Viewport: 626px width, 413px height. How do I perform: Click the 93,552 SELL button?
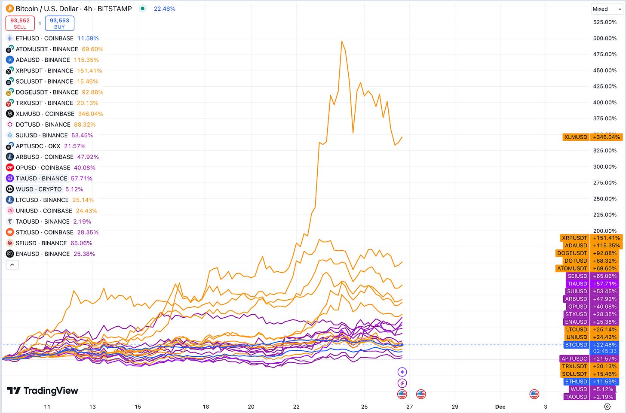[x=20, y=23]
